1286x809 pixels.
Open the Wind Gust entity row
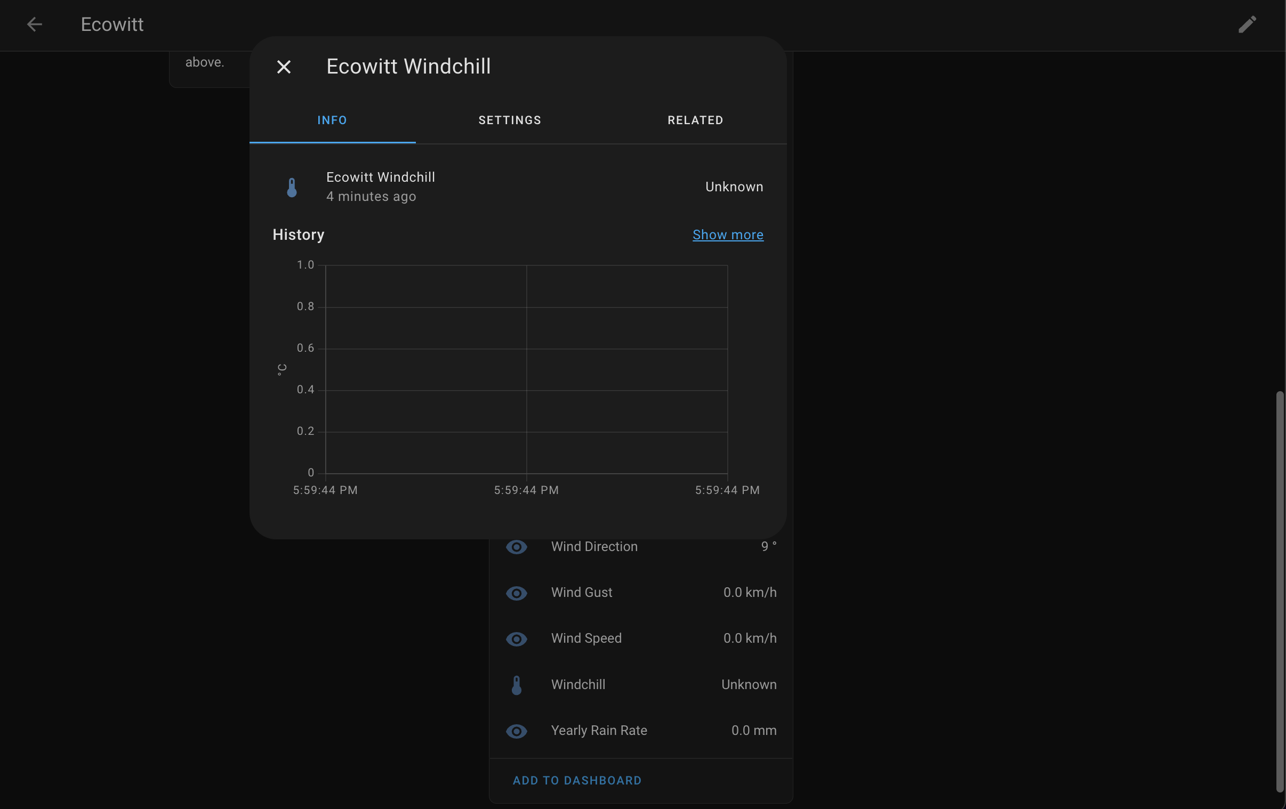point(582,593)
